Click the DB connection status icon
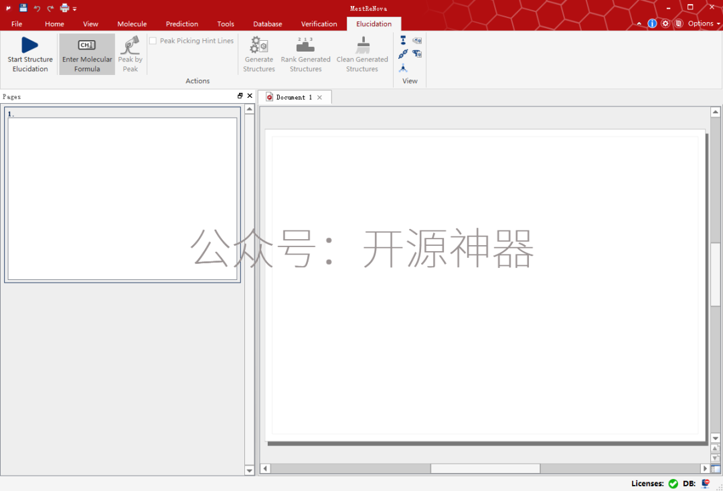 coord(705,484)
